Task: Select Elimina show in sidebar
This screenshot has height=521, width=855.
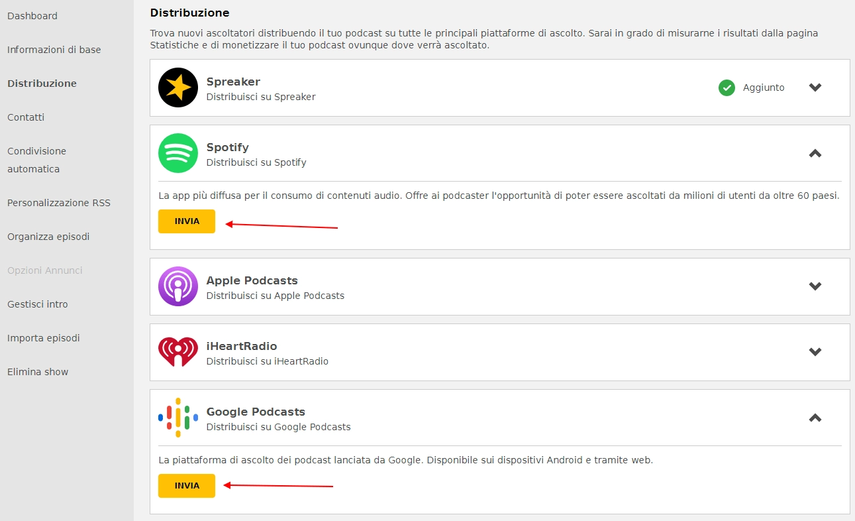Action: (x=38, y=372)
